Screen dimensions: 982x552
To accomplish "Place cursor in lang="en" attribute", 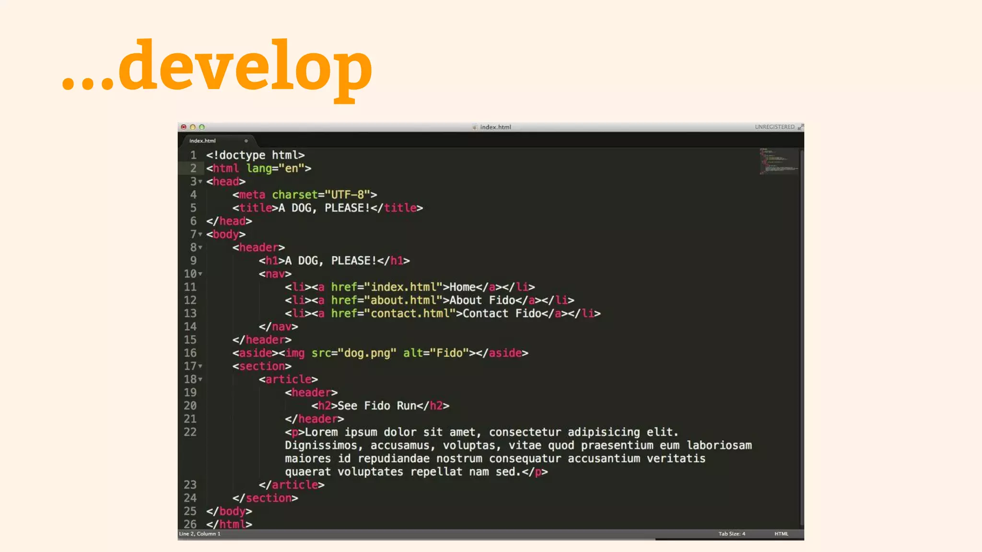I will [x=276, y=169].
